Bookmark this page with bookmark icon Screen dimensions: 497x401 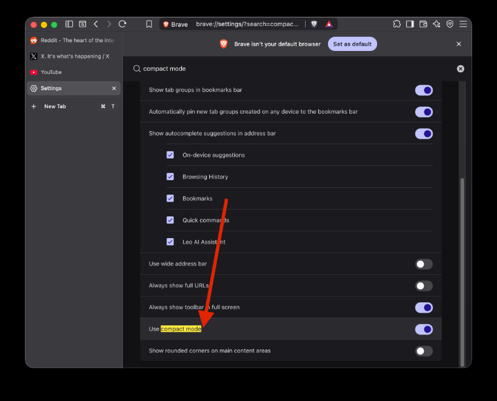(149, 24)
